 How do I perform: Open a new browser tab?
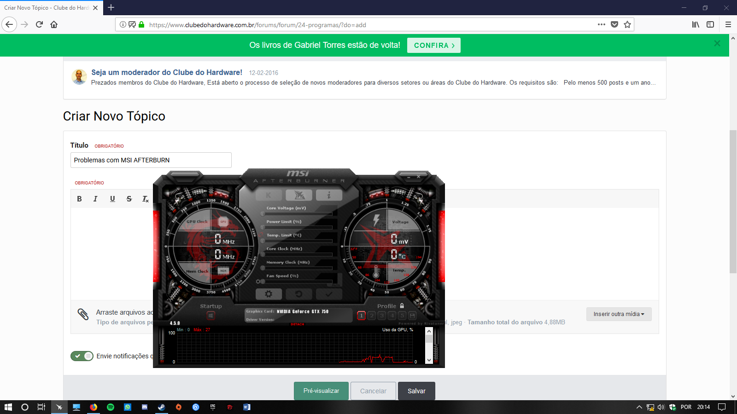tap(111, 7)
